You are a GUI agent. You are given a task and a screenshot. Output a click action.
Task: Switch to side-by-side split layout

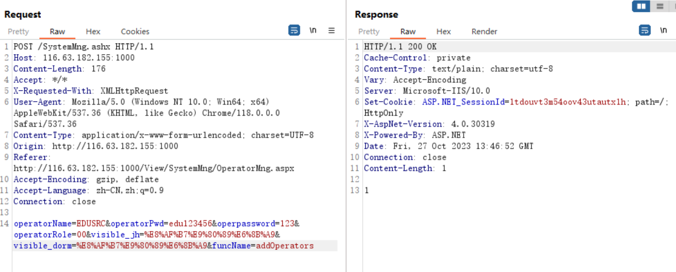642,7
